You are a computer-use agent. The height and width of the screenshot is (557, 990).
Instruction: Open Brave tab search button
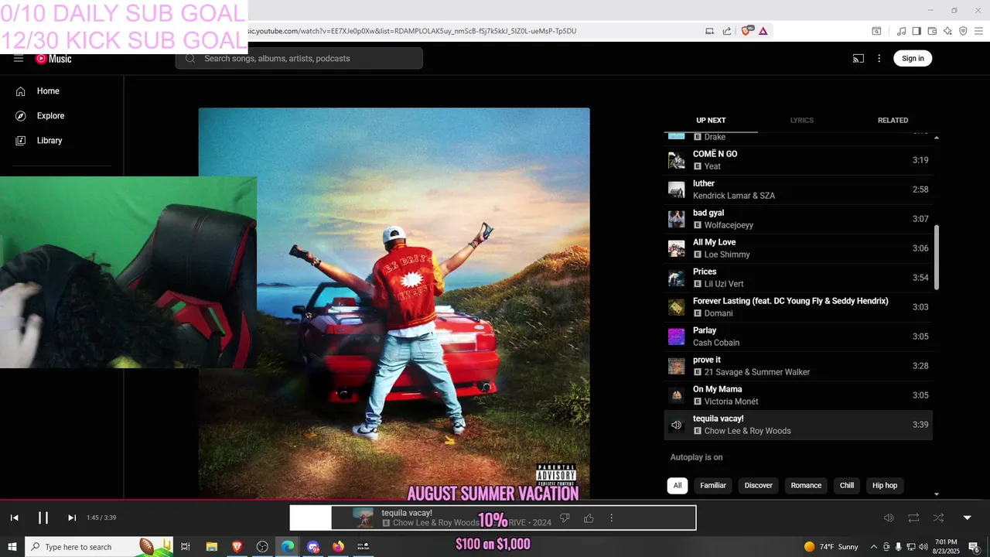pos(876,31)
